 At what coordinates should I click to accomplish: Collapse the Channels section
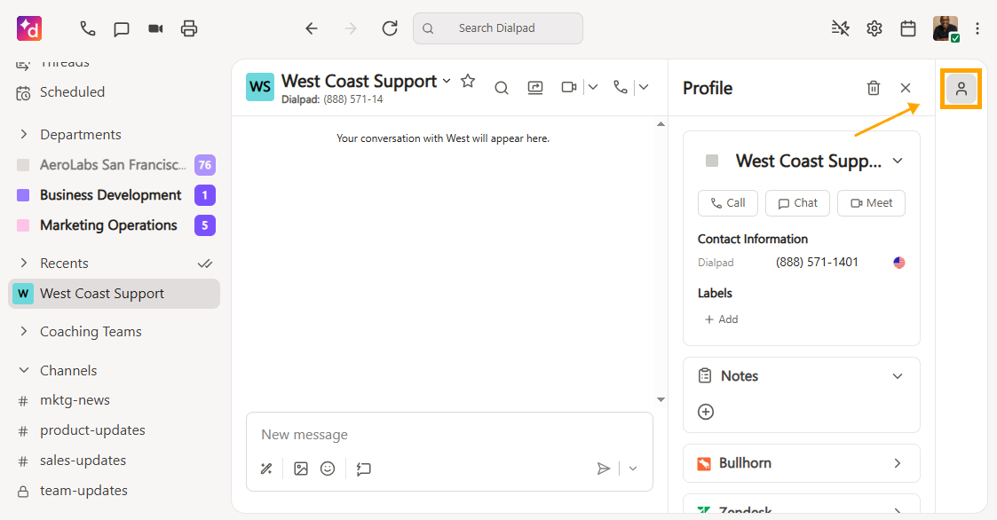[x=23, y=371]
